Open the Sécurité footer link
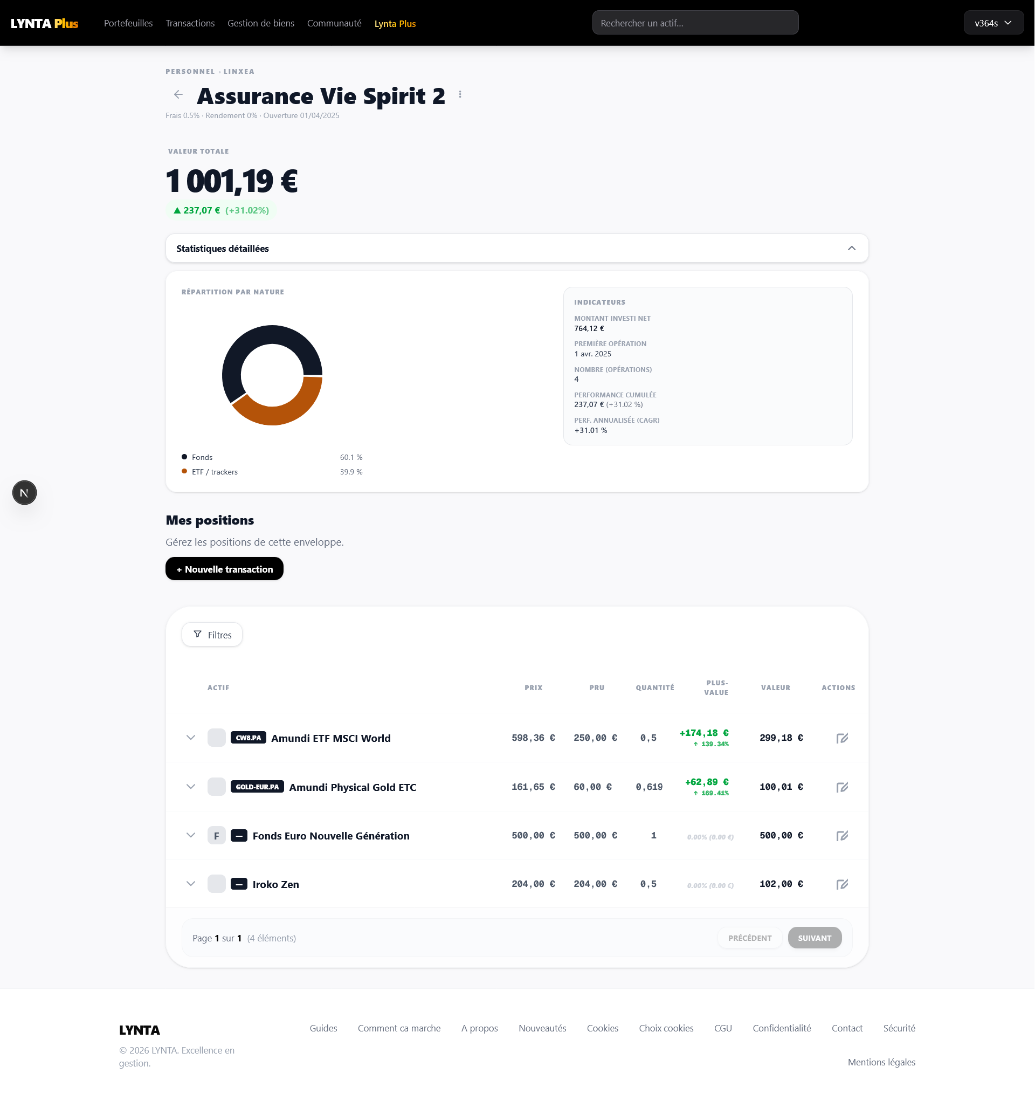Screen dimensions: 1035x1101 click(x=900, y=1029)
